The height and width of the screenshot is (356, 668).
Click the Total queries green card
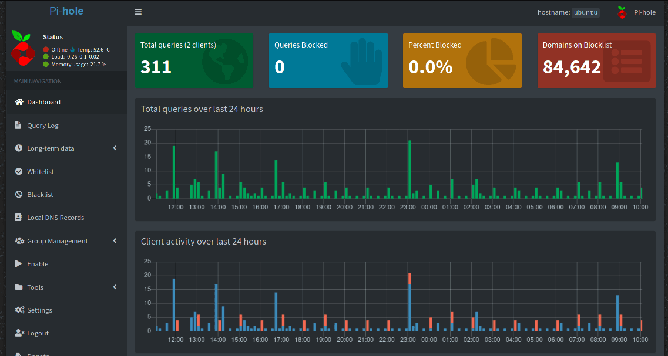tap(194, 60)
